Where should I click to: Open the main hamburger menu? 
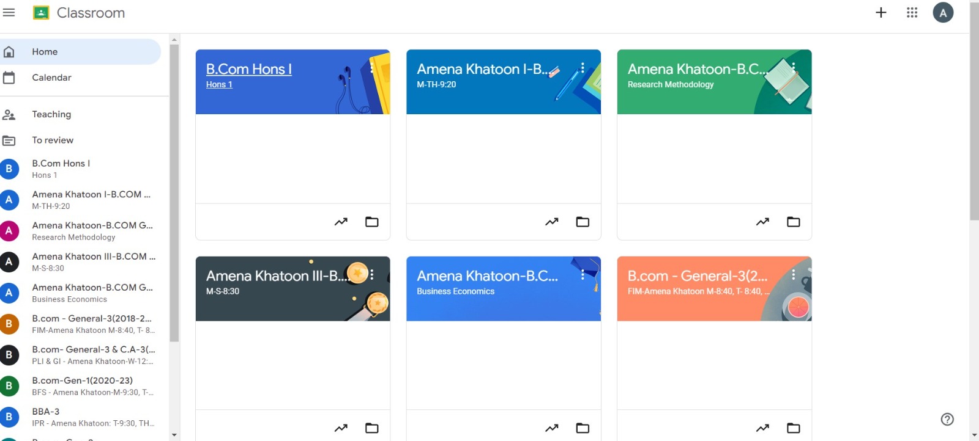[x=9, y=13]
